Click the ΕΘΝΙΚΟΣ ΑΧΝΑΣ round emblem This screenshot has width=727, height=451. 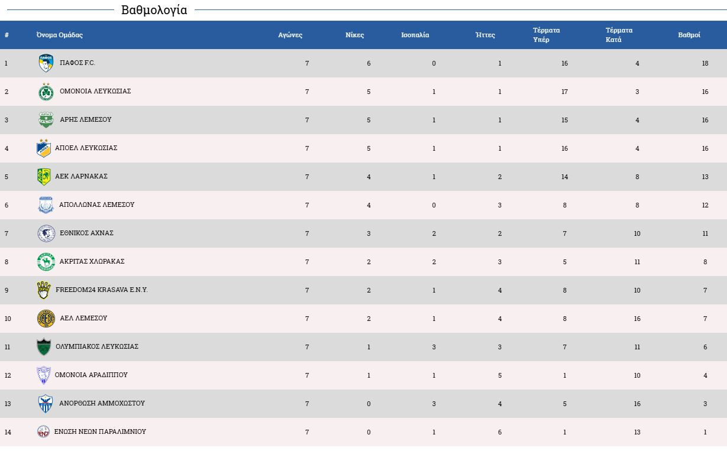tap(46, 233)
